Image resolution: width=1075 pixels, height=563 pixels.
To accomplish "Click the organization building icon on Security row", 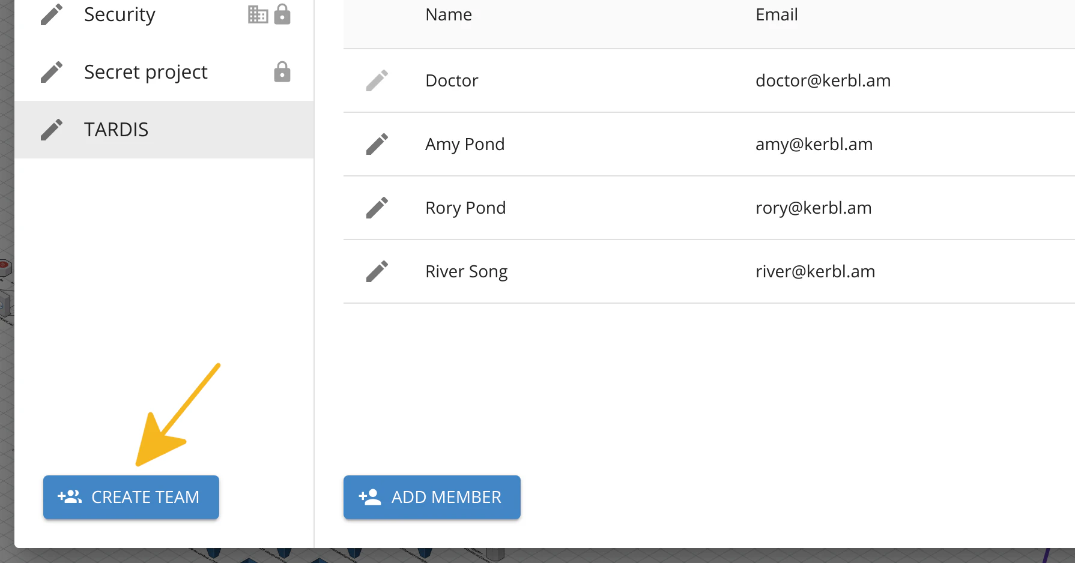I will [x=258, y=14].
